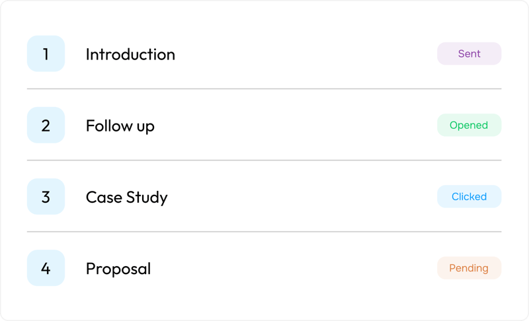This screenshot has height=321, width=529.
Task: Open the Introduction step title
Action: click(x=130, y=54)
